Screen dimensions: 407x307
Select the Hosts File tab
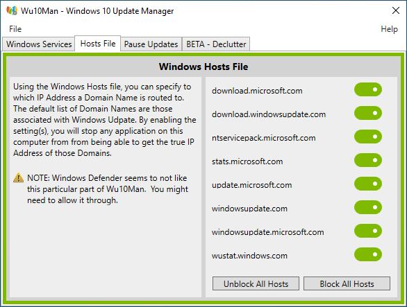coord(98,44)
